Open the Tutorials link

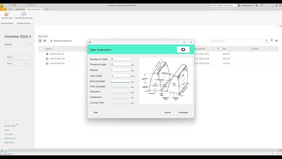pos(9,134)
